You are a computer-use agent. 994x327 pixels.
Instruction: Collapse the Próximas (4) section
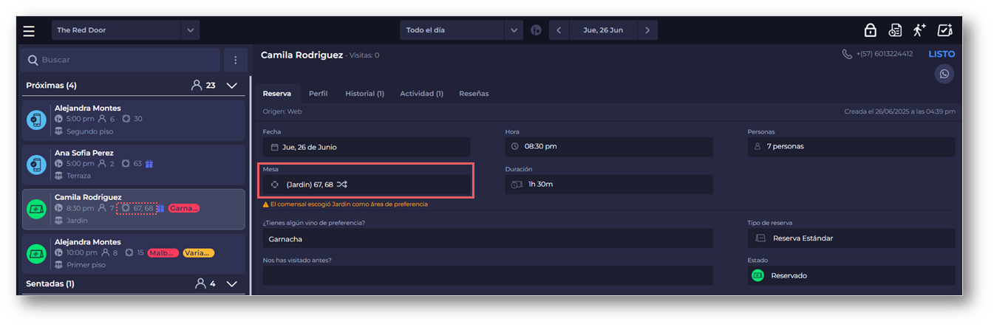point(231,86)
